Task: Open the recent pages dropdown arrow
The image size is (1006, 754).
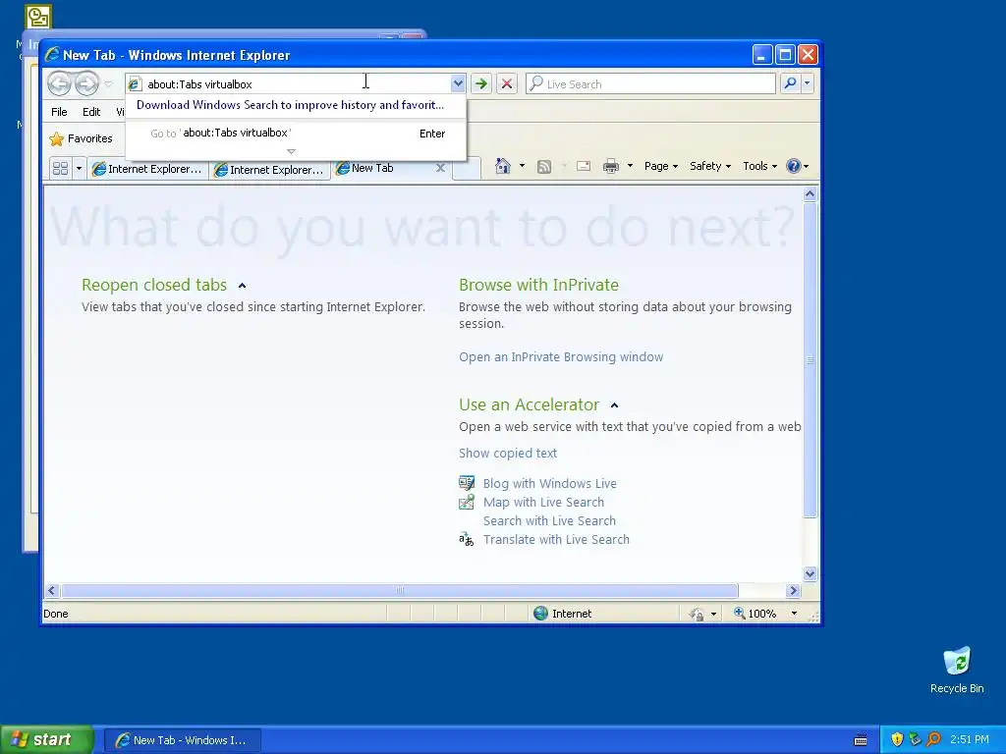Action: coord(108,84)
